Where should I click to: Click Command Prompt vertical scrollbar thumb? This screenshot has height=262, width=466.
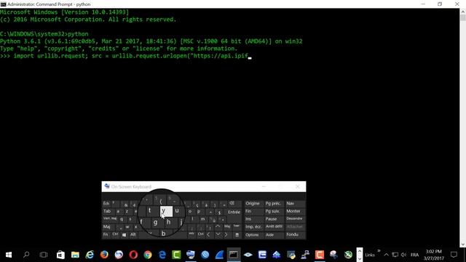(463, 17)
